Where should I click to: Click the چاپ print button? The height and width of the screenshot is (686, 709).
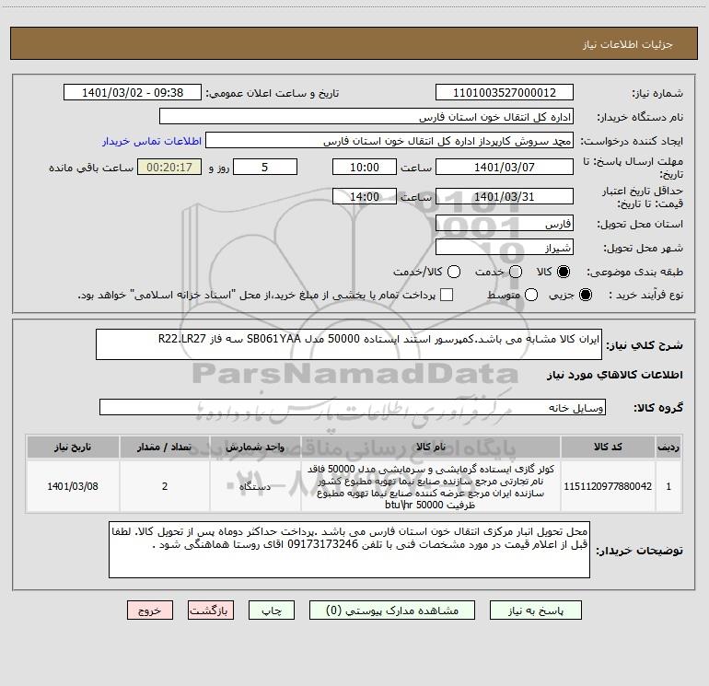point(272,610)
